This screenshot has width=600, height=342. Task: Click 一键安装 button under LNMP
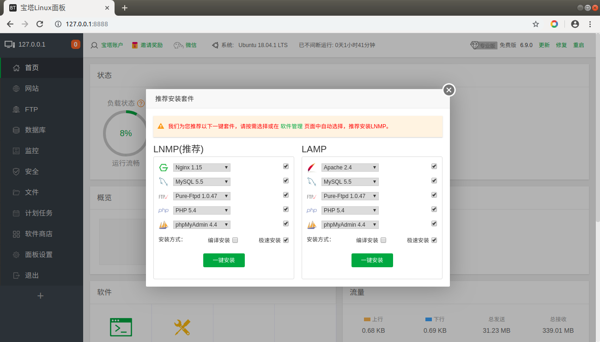point(224,260)
